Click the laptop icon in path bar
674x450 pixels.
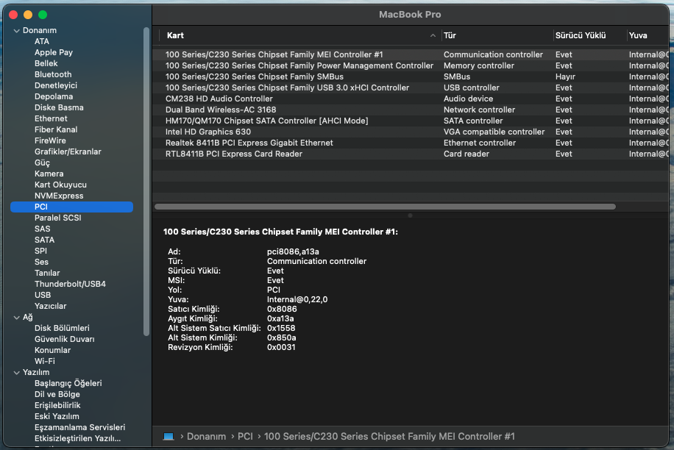[168, 436]
